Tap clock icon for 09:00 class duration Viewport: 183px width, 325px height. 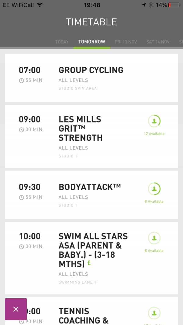point(21,130)
